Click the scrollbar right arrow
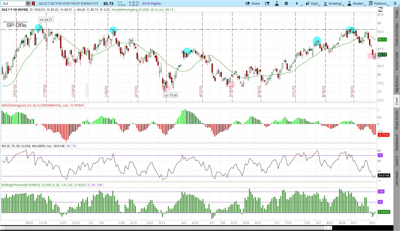The width and height of the screenshot is (400, 231). pyautogui.click(x=329, y=228)
